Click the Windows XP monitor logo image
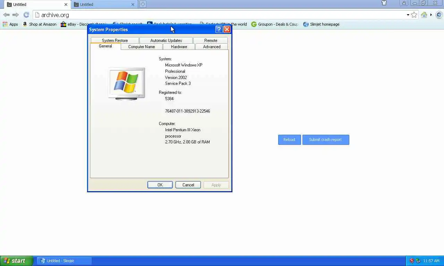Screen dimensions: 444x266 pos(126,83)
